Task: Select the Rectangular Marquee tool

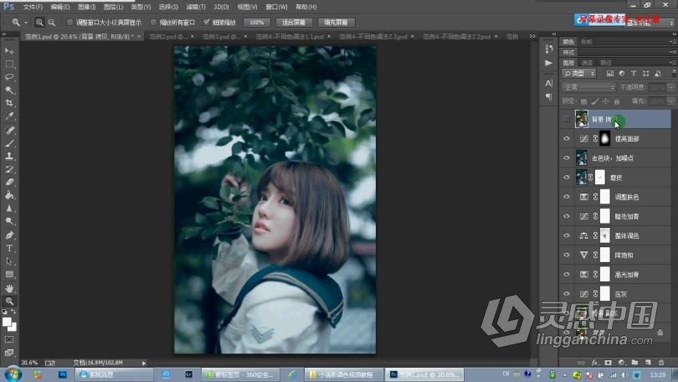Action: click(9, 64)
